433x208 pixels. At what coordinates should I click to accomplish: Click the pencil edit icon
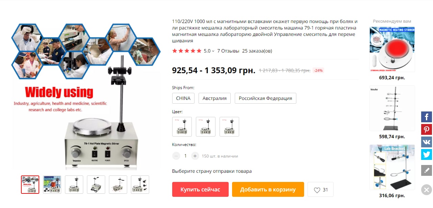[427, 170]
